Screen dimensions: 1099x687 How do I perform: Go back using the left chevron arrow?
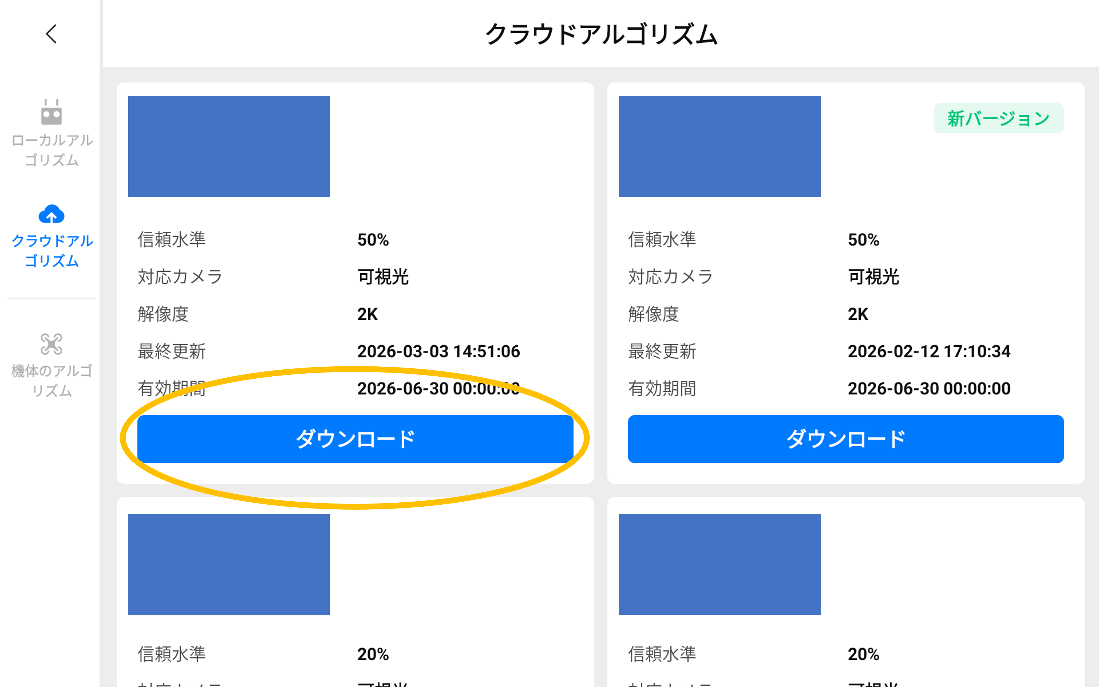(51, 34)
